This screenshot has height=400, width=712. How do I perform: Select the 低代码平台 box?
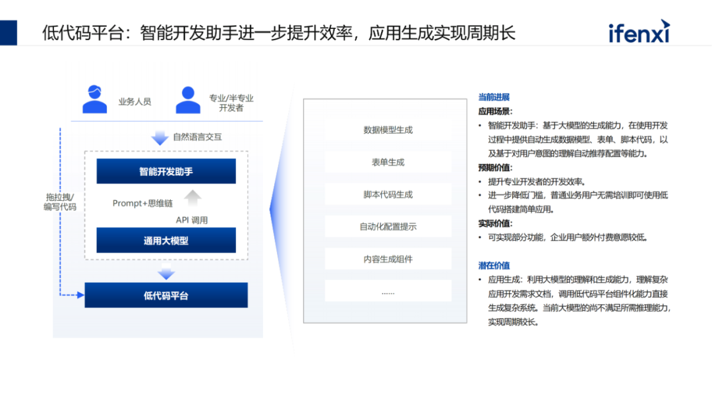pos(166,295)
